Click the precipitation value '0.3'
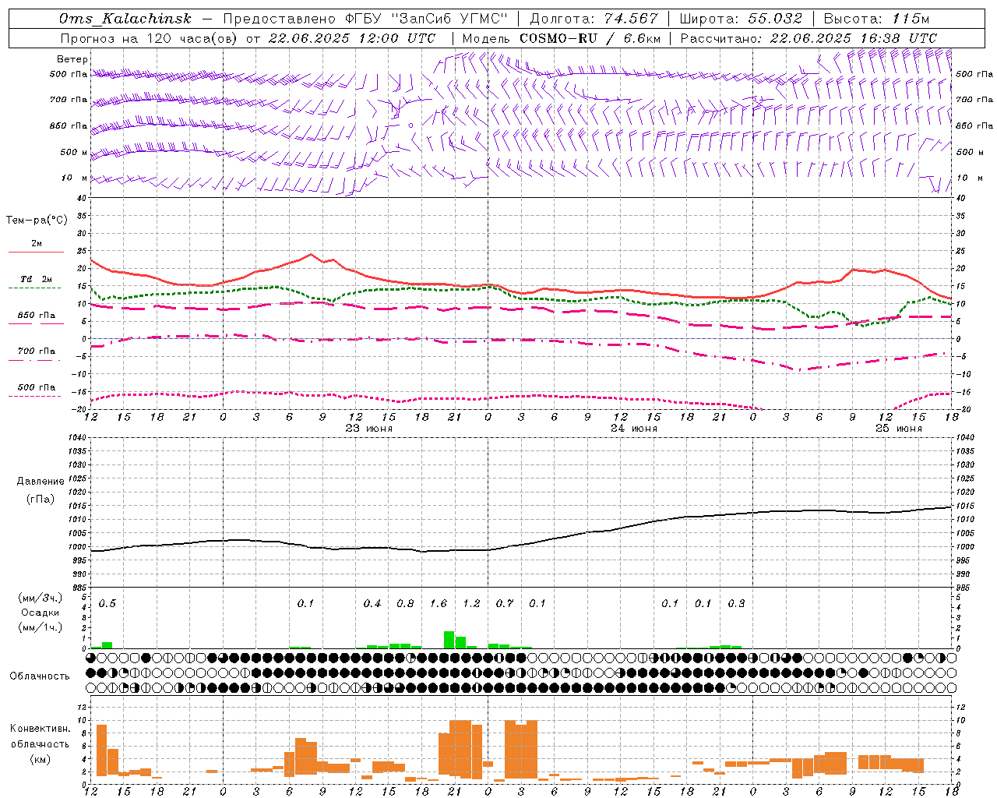This screenshot has width=997, height=798. (x=736, y=604)
